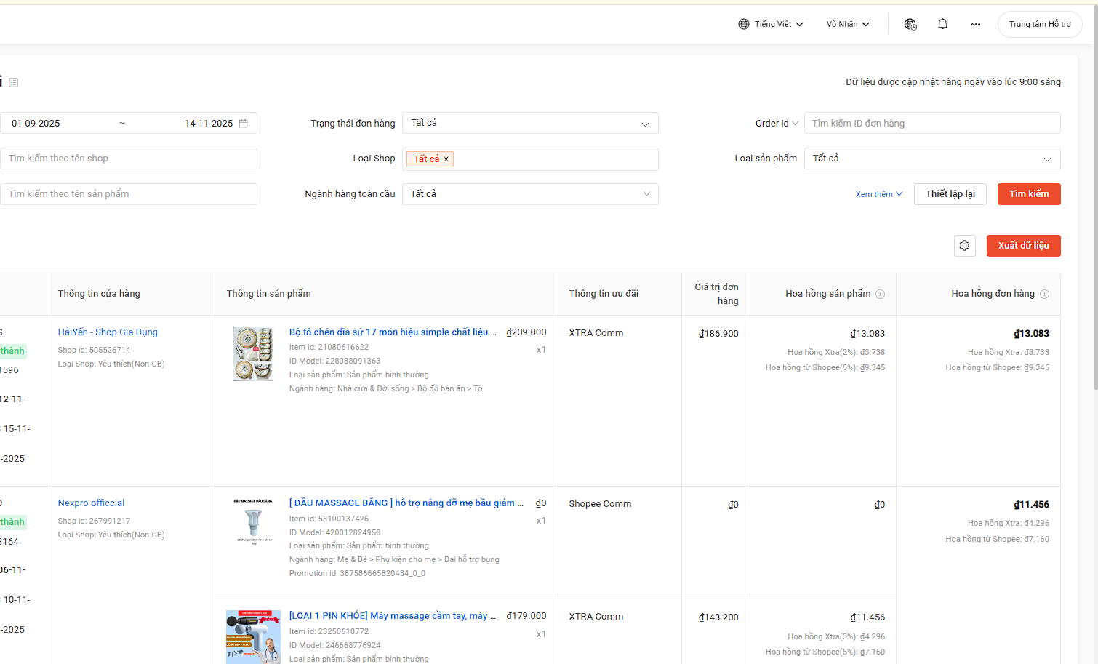The image size is (1098, 664).
Task: Expand Xem thêm filter options
Action: point(878,194)
